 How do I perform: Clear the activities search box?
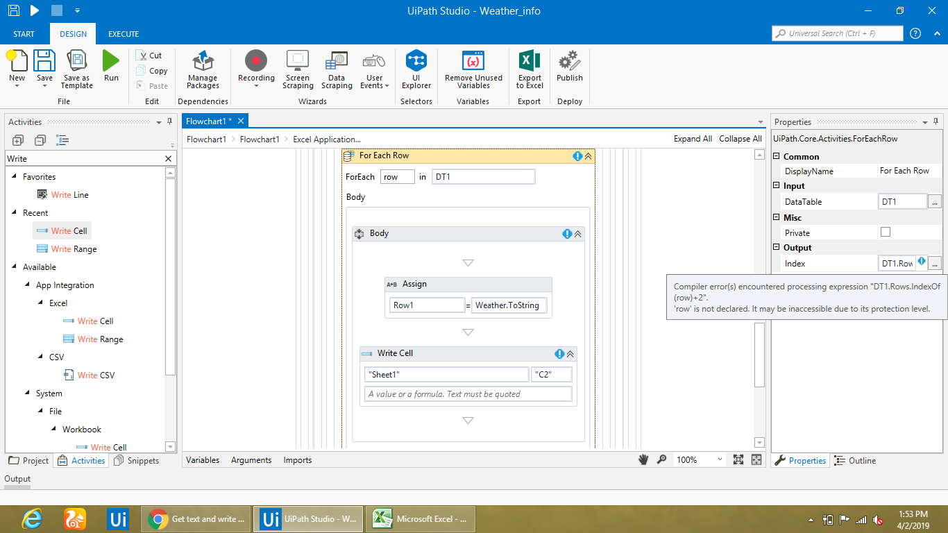168,159
